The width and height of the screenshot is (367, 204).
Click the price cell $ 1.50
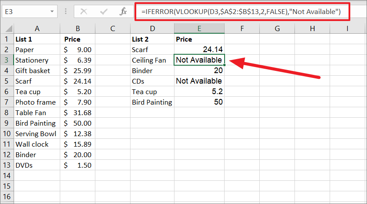coord(78,165)
